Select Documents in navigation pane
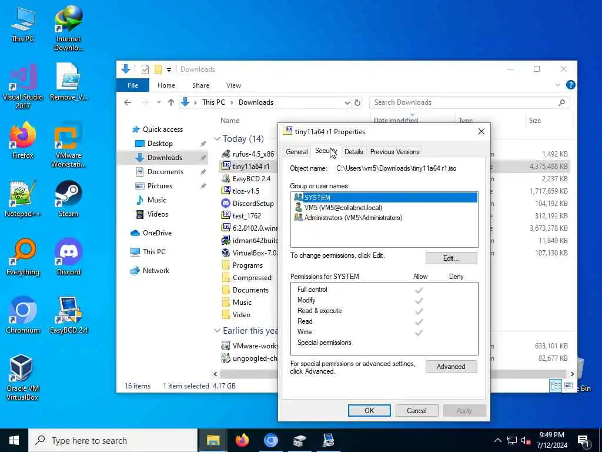Viewport: 602px width, 452px height. 165,172
